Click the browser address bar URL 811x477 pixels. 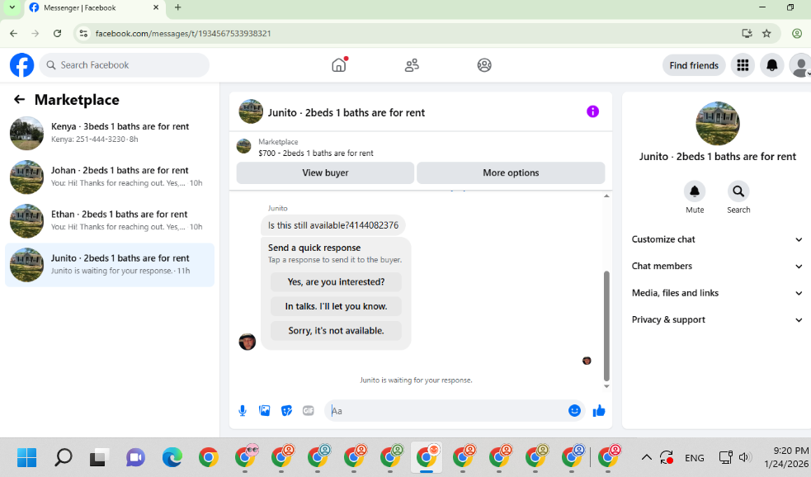(x=183, y=34)
